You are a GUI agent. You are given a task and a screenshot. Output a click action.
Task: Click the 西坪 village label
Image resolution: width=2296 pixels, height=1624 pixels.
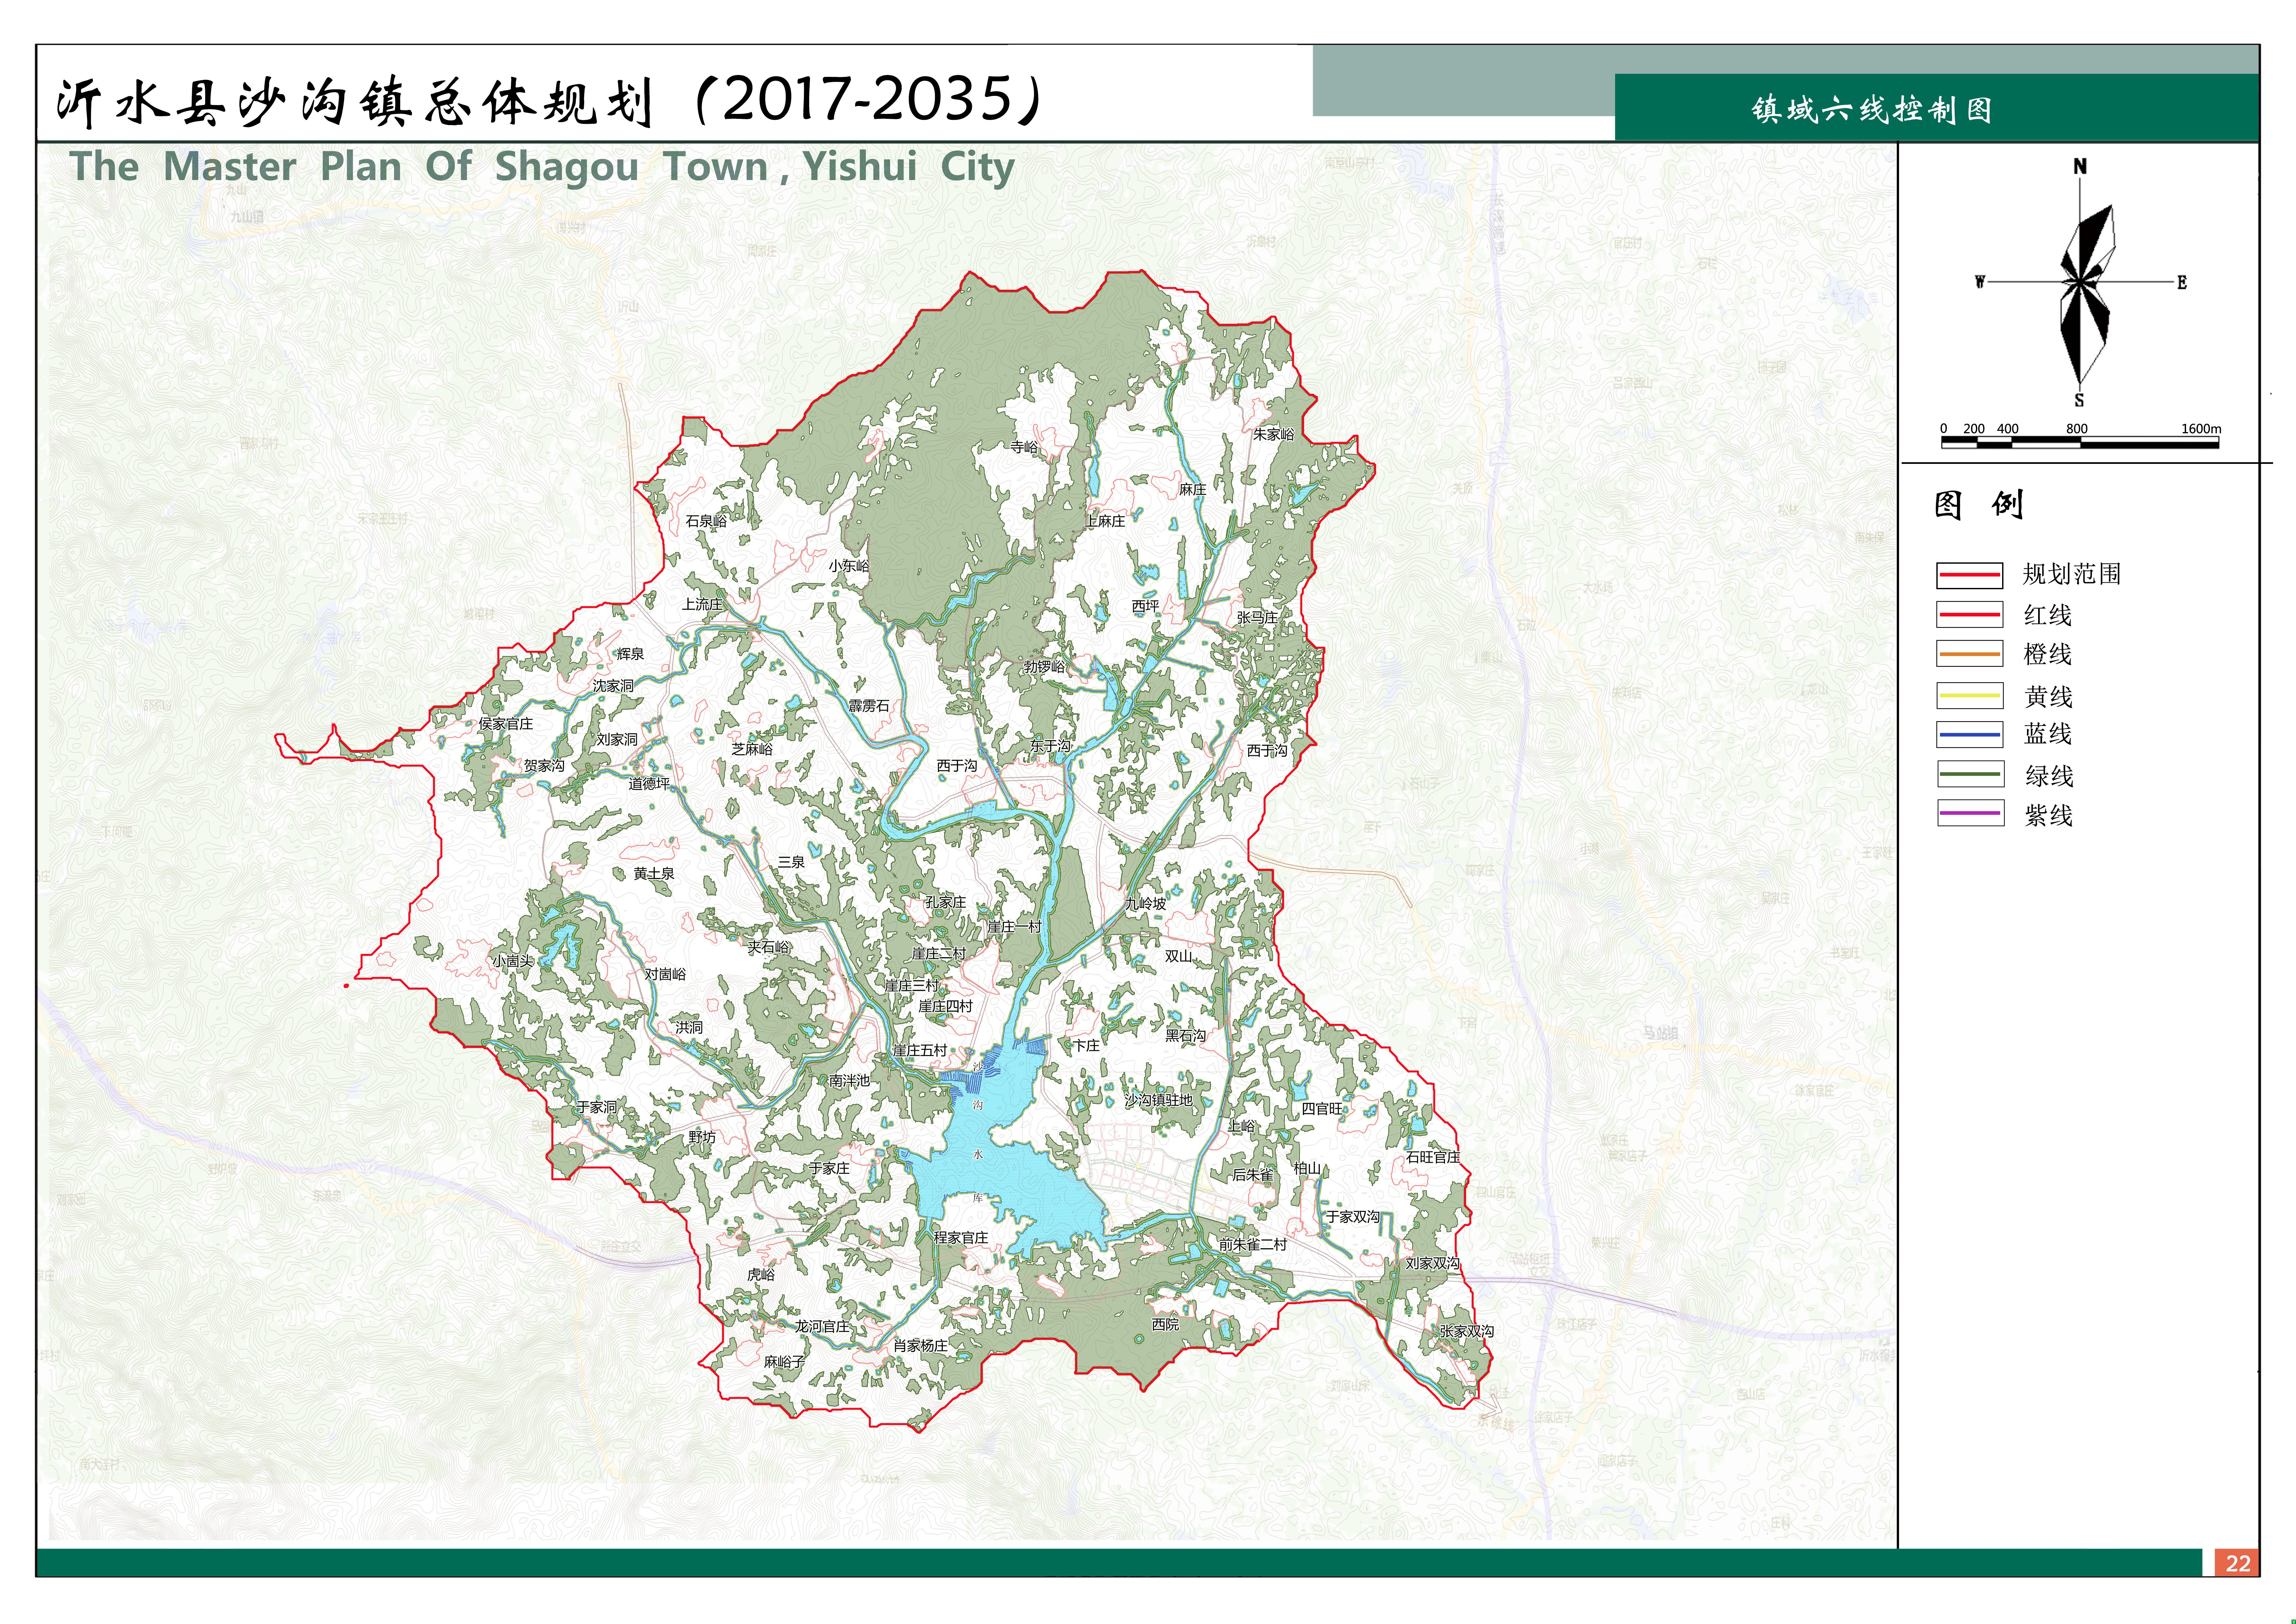click(x=1145, y=606)
